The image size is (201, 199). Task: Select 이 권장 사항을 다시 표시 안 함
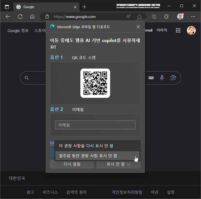(x=97, y=146)
